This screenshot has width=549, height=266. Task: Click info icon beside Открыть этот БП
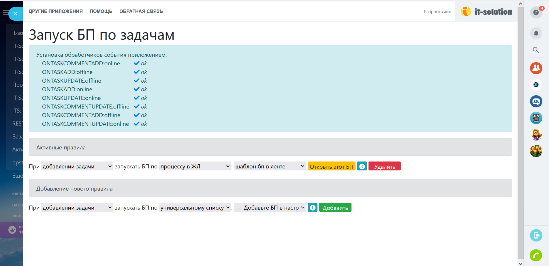(362, 166)
